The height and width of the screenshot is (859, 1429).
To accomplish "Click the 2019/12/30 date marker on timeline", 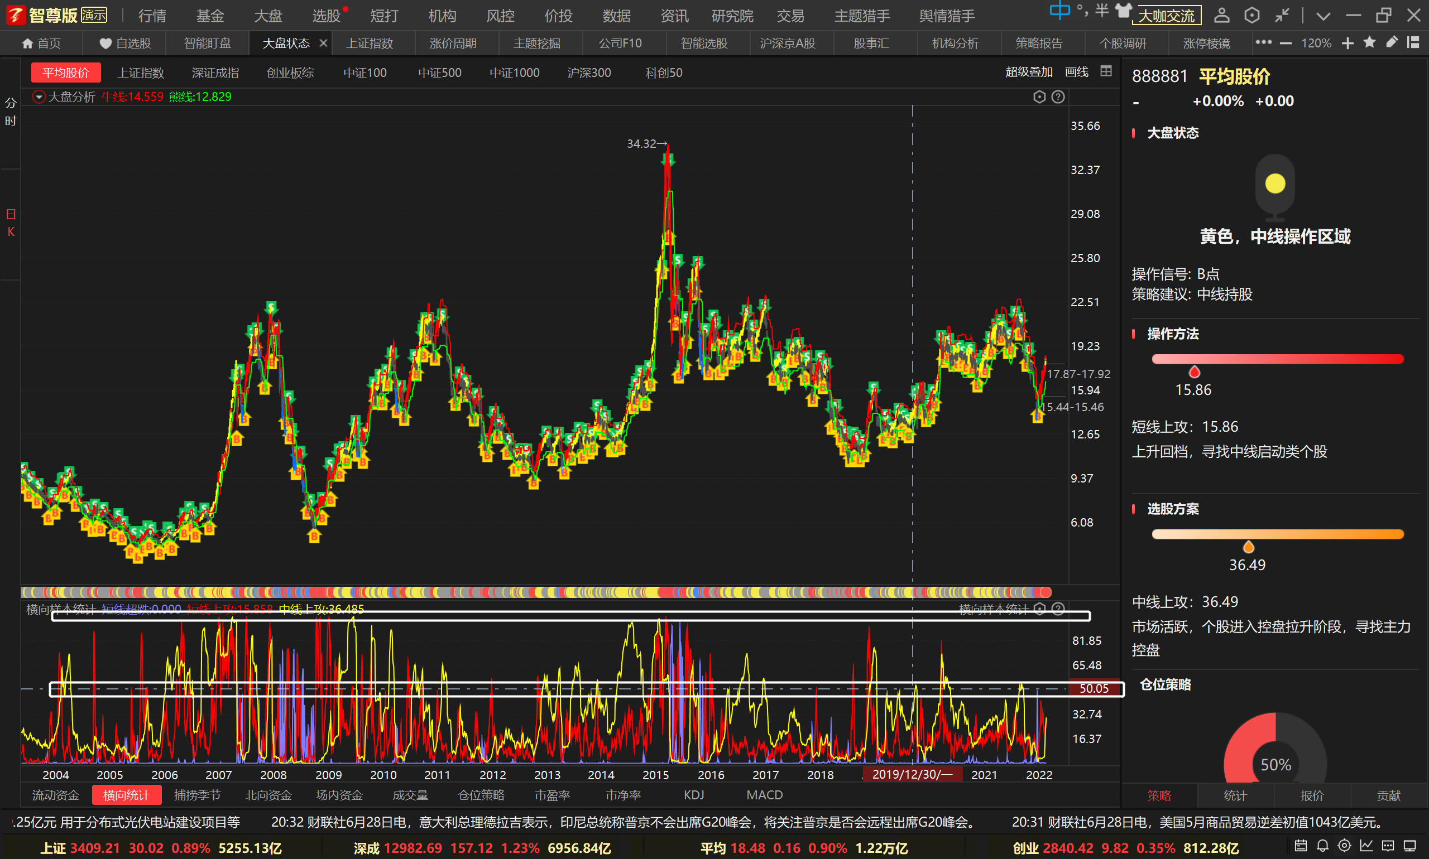I will pos(912,774).
